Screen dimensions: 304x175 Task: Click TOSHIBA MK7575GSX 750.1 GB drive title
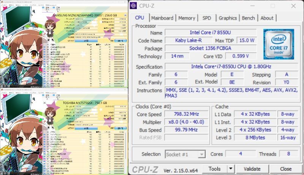click(x=85, y=103)
